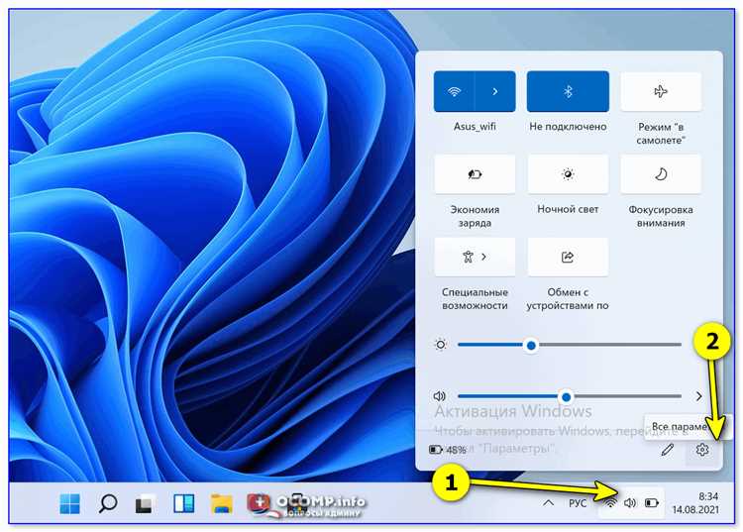Open taskbar Search magnifier icon

108,503
